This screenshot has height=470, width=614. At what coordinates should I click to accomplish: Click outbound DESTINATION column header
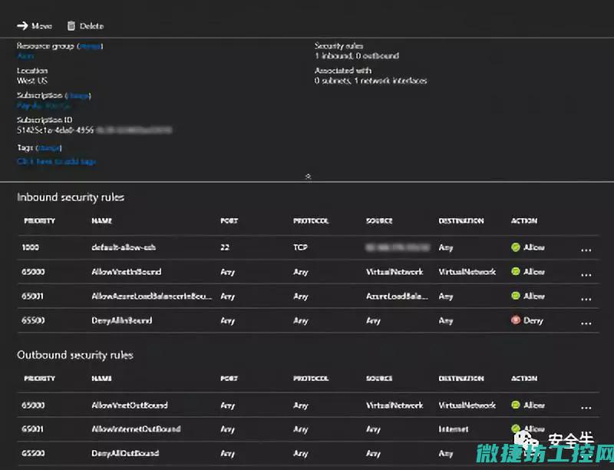coord(461,379)
